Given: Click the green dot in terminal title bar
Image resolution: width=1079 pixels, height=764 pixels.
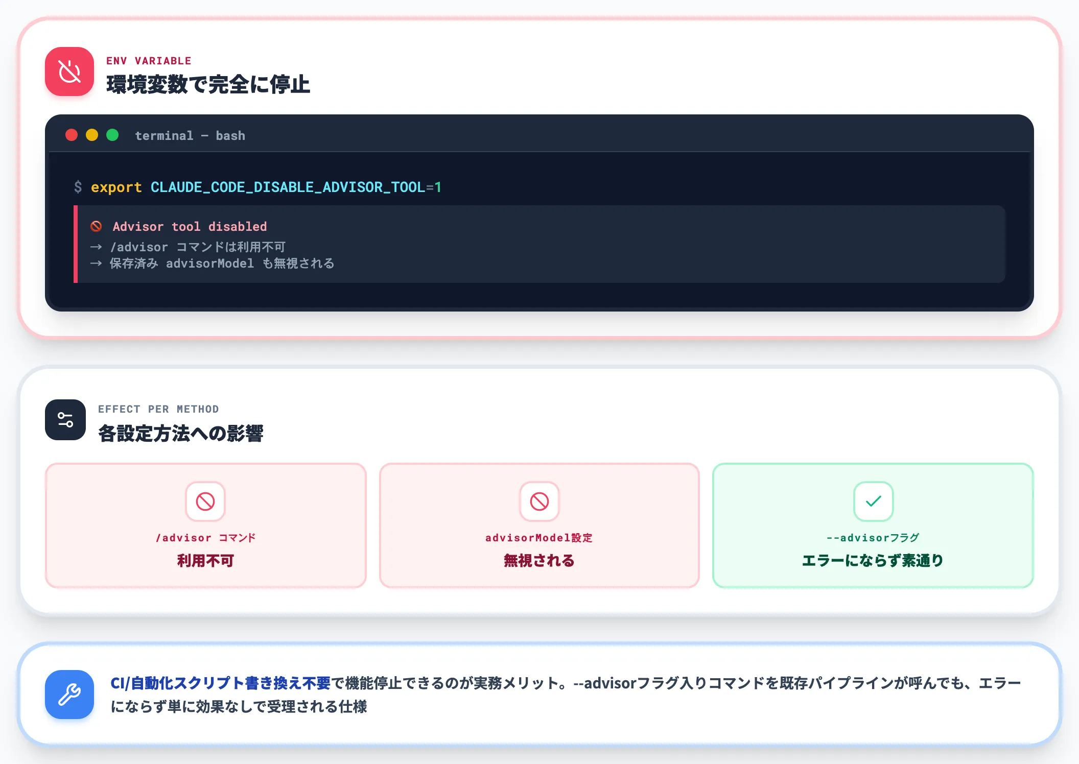Looking at the screenshot, I should click(x=112, y=135).
